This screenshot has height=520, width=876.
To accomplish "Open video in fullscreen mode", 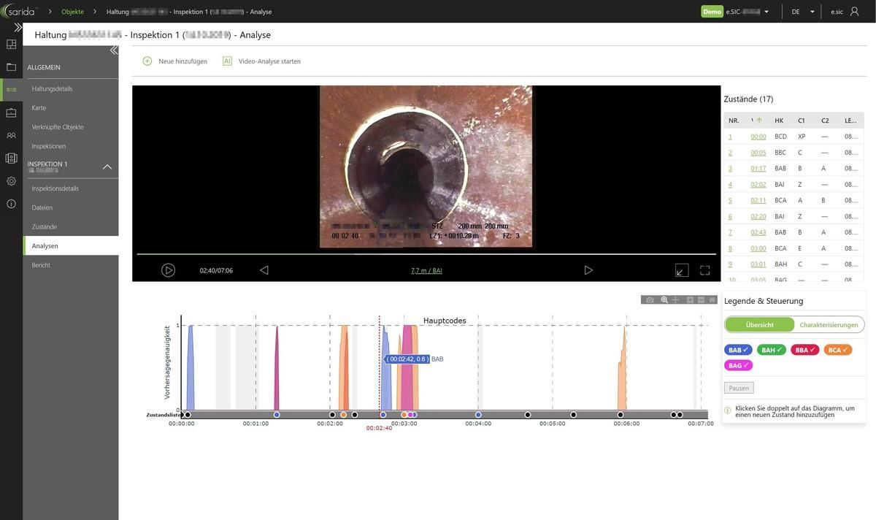I will click(x=704, y=268).
